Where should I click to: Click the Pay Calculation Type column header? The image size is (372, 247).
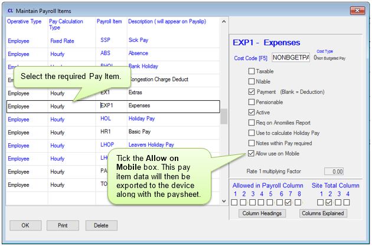(x=66, y=24)
